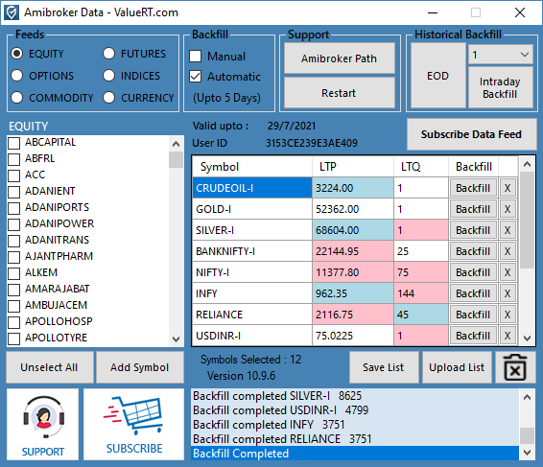Image resolution: width=543 pixels, height=467 pixels.
Task: Click Backfill button for SILVER-I row
Action: click(x=473, y=230)
